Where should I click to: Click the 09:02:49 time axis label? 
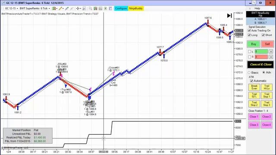(103, 152)
